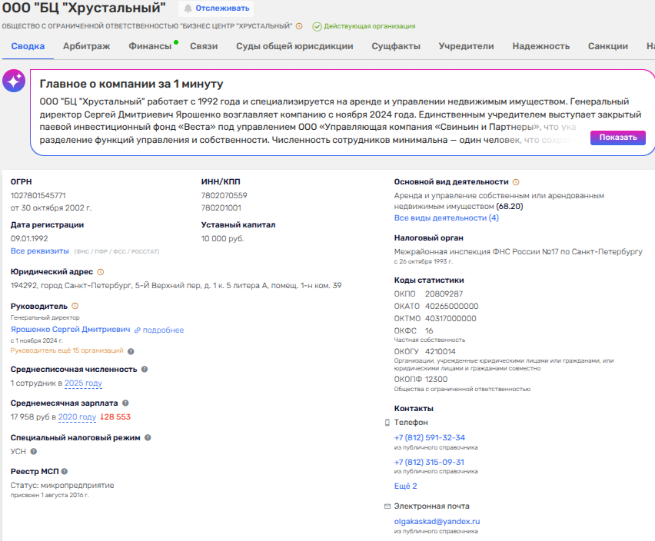The width and height of the screenshot is (655, 541).
Task: Expand more phone numbers via Ещё 2
Action: pos(405,486)
